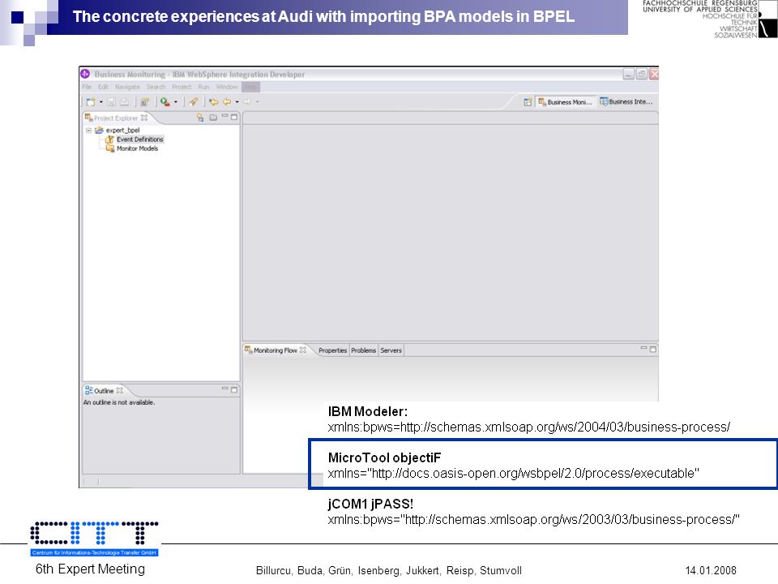Click the Monitor Models folder icon
Screen dimensions: 778x584
click(110, 148)
